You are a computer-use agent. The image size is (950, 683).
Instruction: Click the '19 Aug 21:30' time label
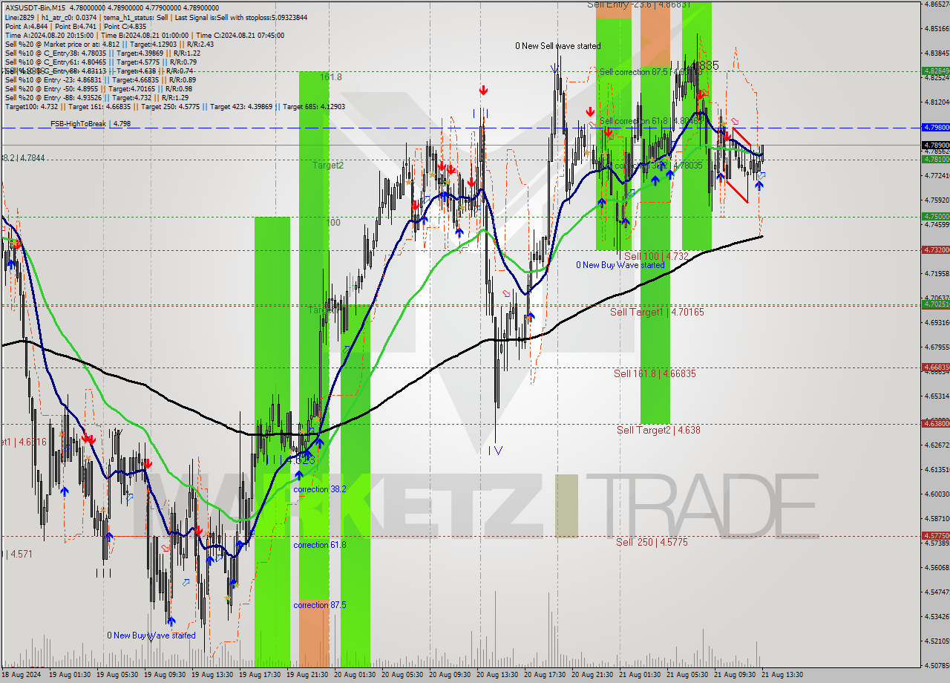[307, 675]
